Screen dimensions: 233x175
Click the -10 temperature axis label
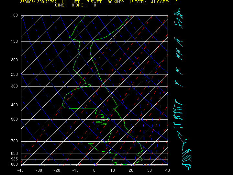coord(75,170)
